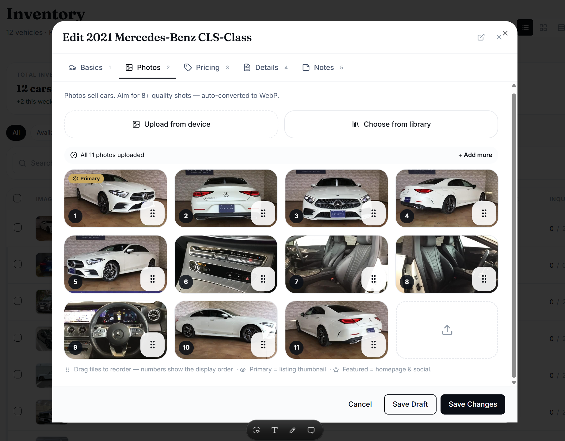Tick the third vehicle row checkbox in Inventory
565x441 pixels.
pos(17,301)
